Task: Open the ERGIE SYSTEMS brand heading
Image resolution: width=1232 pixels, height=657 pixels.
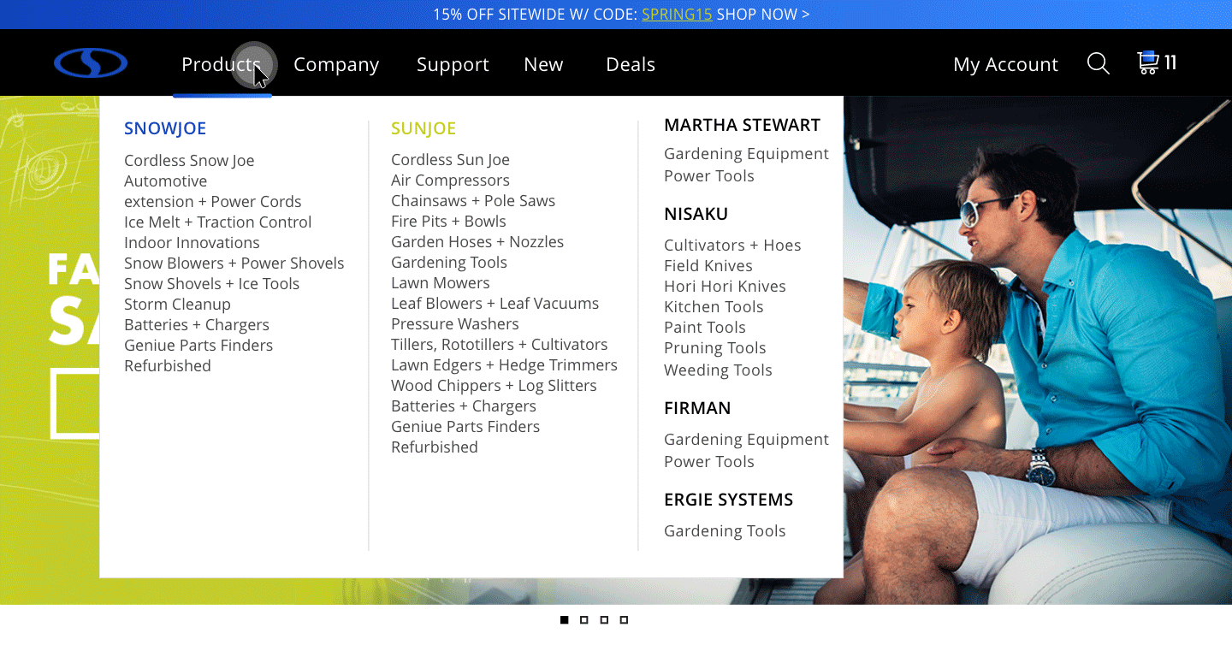Action: point(729,500)
